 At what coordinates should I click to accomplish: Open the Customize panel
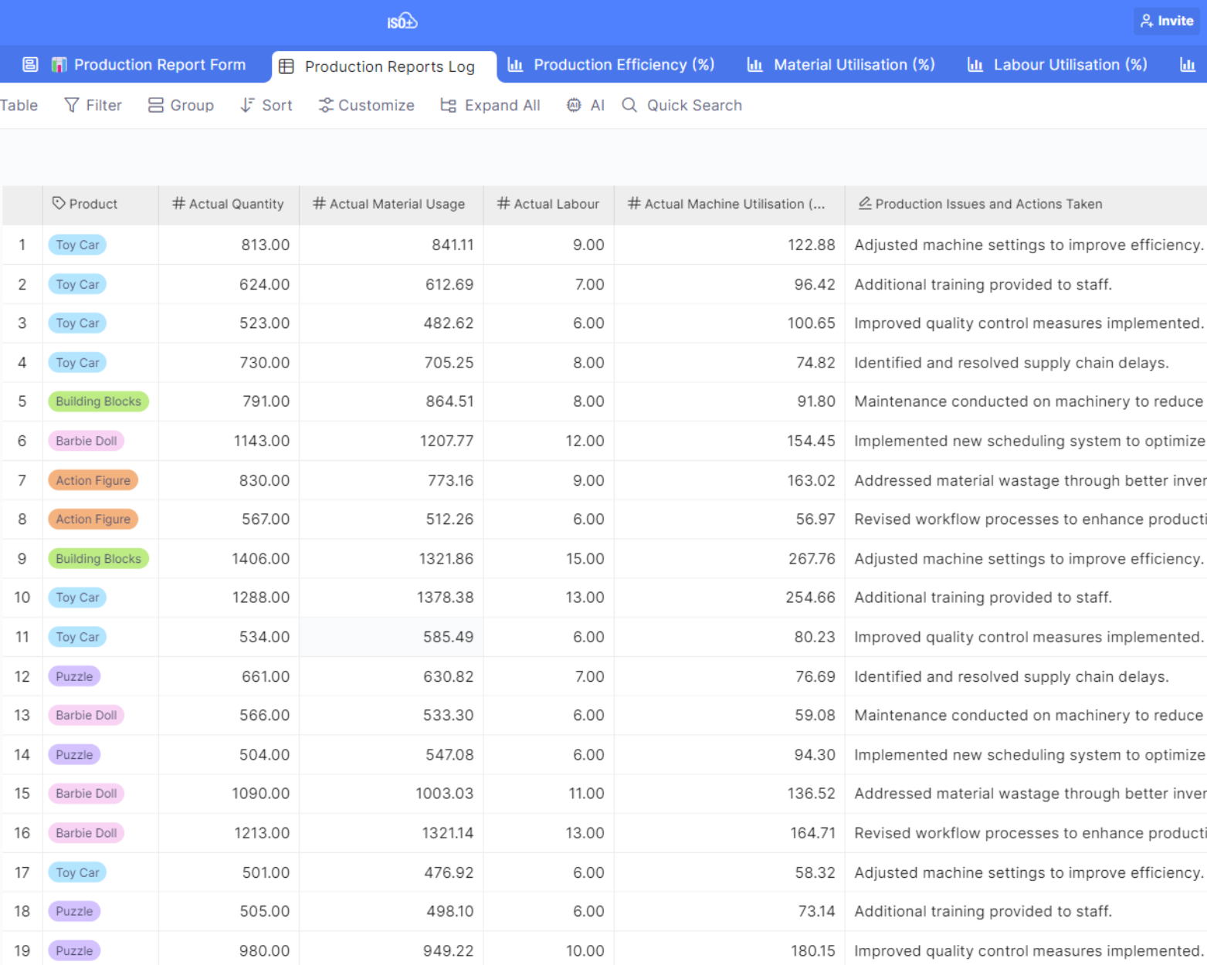[x=366, y=105]
